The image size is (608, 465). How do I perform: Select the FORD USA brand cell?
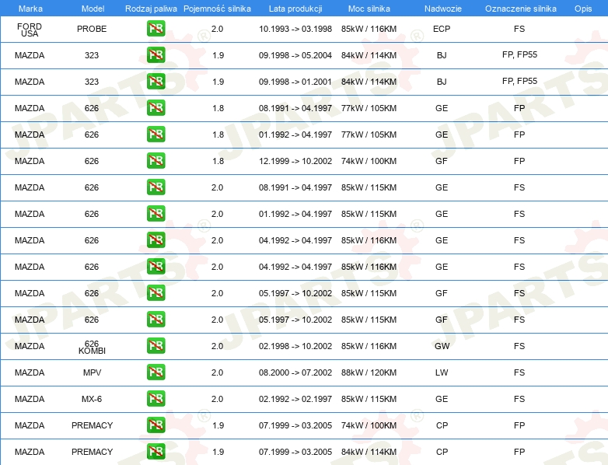30,30
